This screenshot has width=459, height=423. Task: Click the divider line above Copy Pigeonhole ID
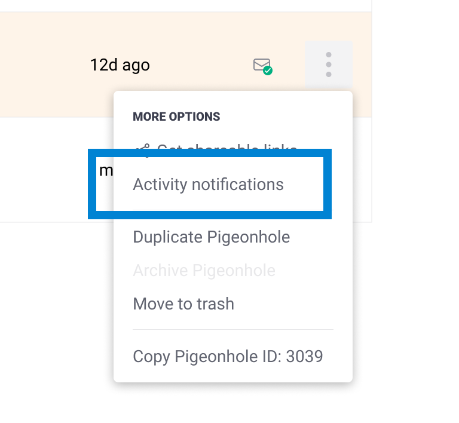pyautogui.click(x=232, y=329)
